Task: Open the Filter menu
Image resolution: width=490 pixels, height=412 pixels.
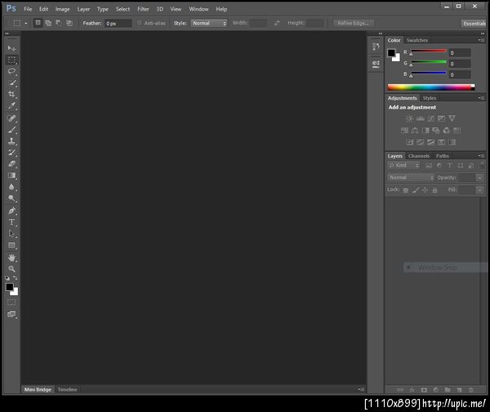Action: [x=143, y=9]
